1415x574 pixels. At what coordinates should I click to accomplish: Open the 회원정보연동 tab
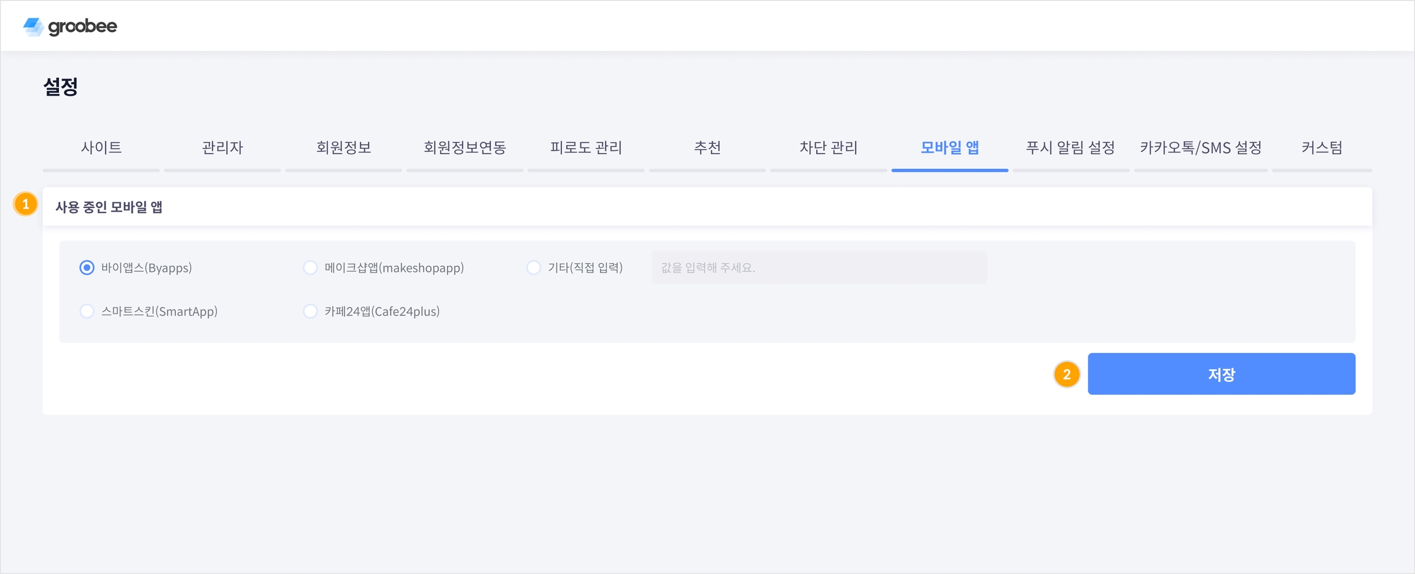465,148
